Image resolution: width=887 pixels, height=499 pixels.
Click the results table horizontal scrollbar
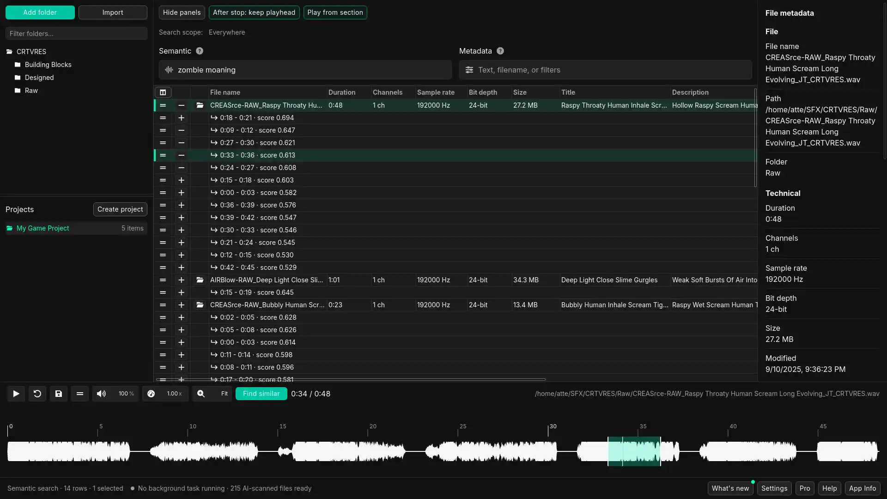point(351,380)
